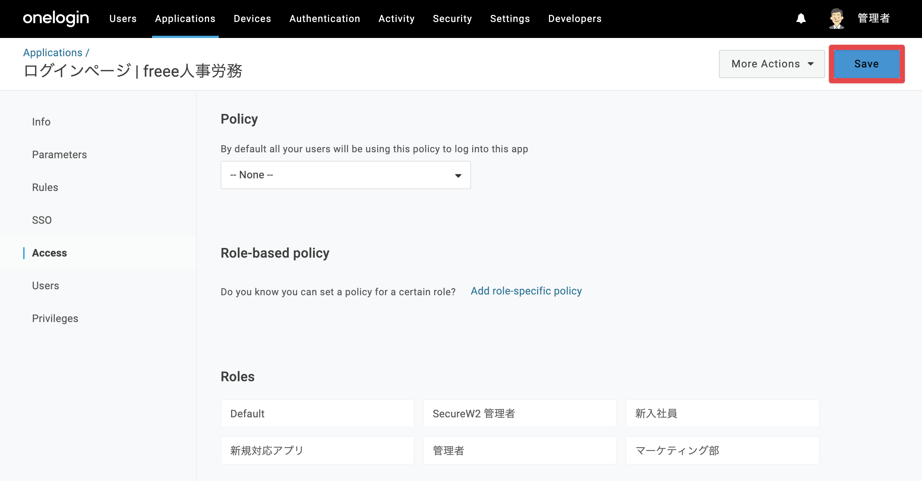
Task: Open the Users top menu
Action: (x=123, y=19)
